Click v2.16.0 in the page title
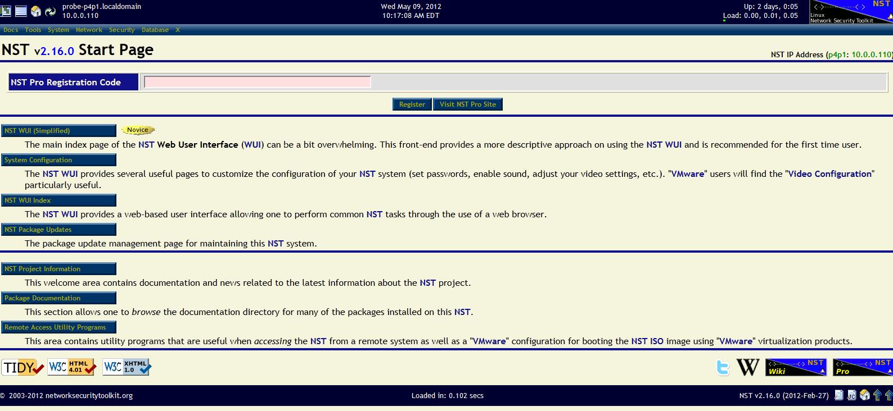 tap(54, 51)
